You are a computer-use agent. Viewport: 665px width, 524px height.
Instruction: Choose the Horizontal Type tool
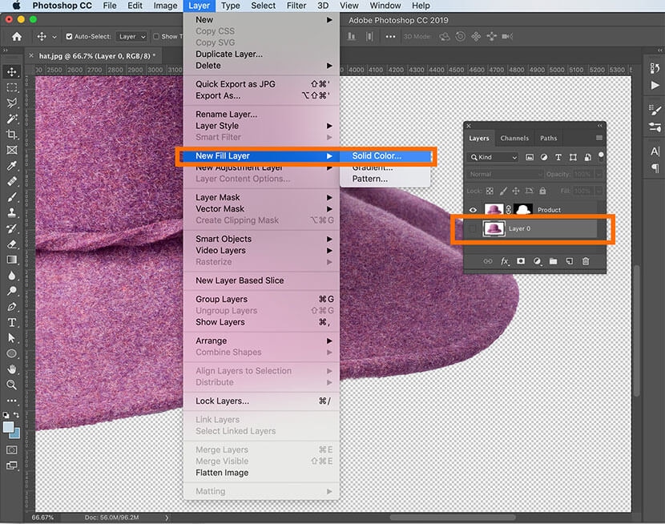(x=12, y=322)
